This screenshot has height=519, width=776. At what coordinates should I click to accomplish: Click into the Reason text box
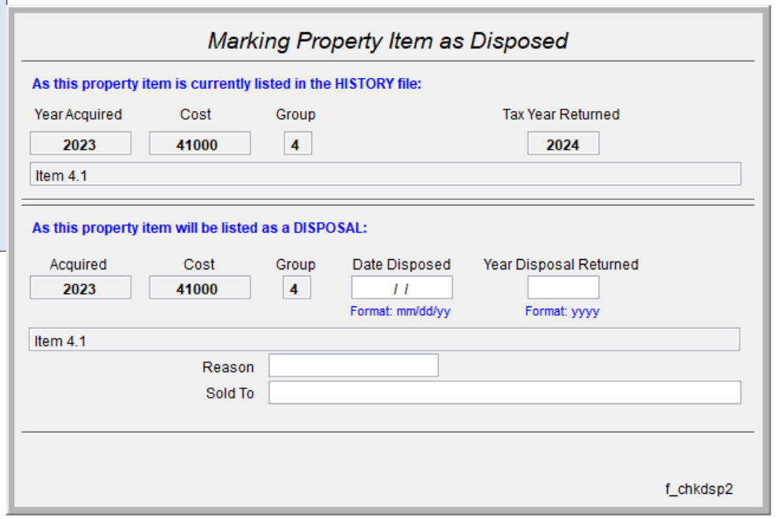pyautogui.click(x=353, y=365)
